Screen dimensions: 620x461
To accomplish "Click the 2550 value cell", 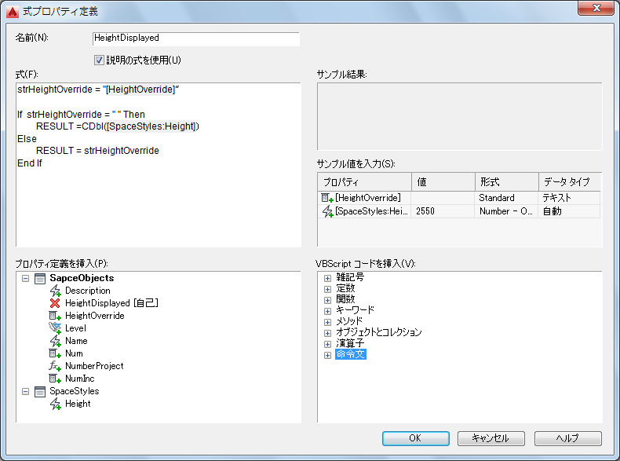I will [x=443, y=211].
